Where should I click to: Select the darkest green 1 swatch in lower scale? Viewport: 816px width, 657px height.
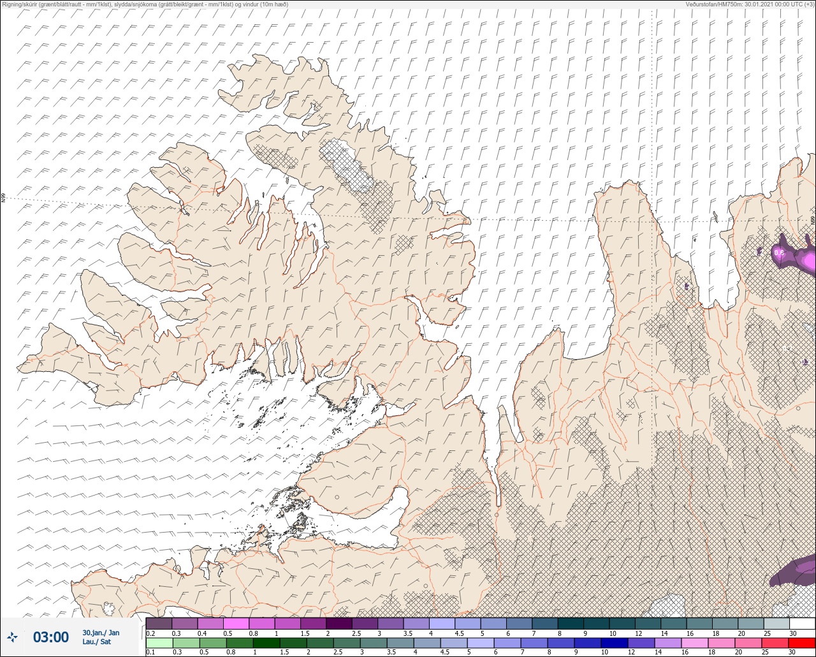266,642
